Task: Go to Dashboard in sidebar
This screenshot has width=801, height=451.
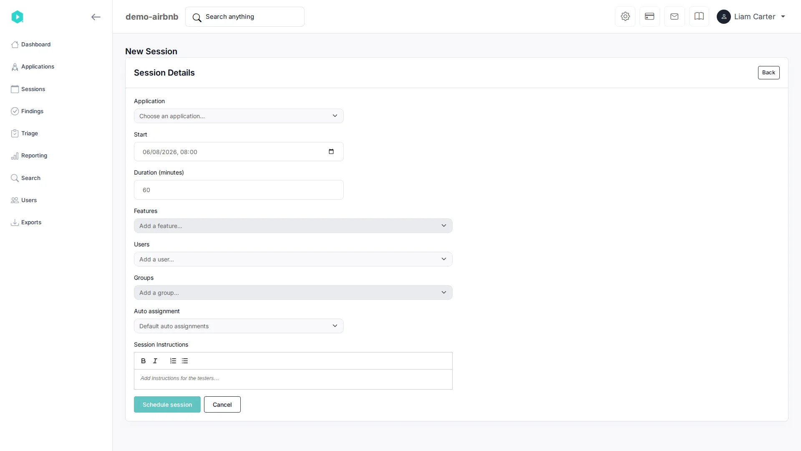Action: (31, 44)
